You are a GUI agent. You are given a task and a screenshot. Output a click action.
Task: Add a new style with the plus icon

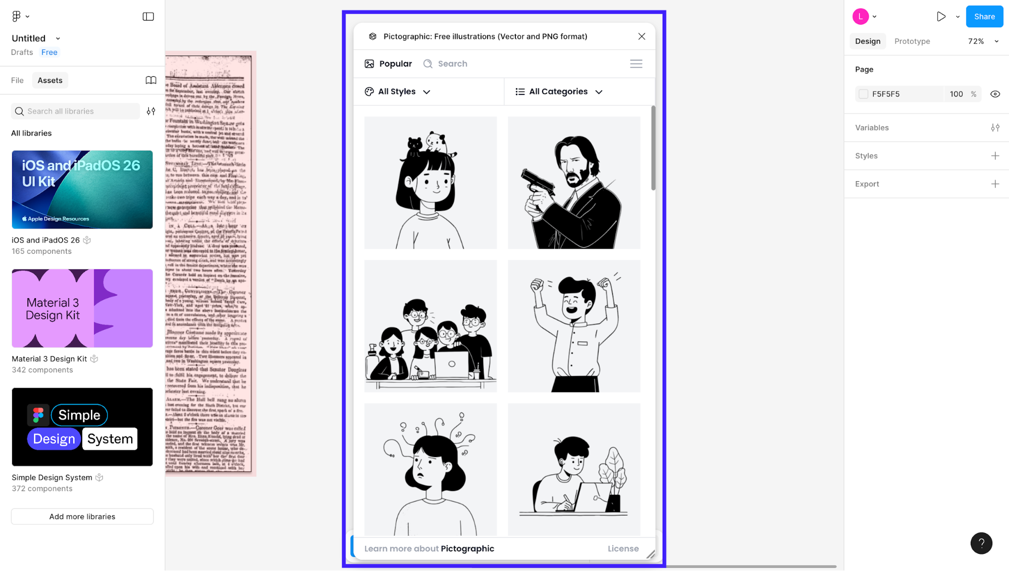click(x=994, y=156)
